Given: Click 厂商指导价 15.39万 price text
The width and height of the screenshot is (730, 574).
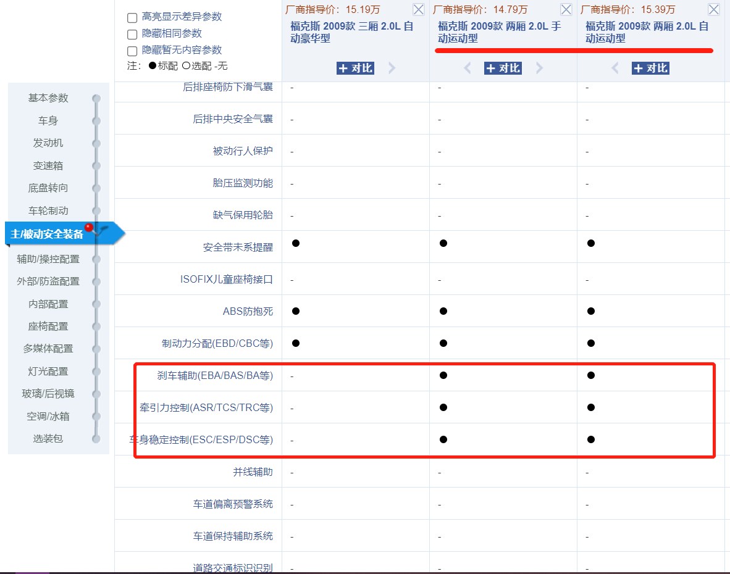Looking at the screenshot, I should pyautogui.click(x=627, y=10).
